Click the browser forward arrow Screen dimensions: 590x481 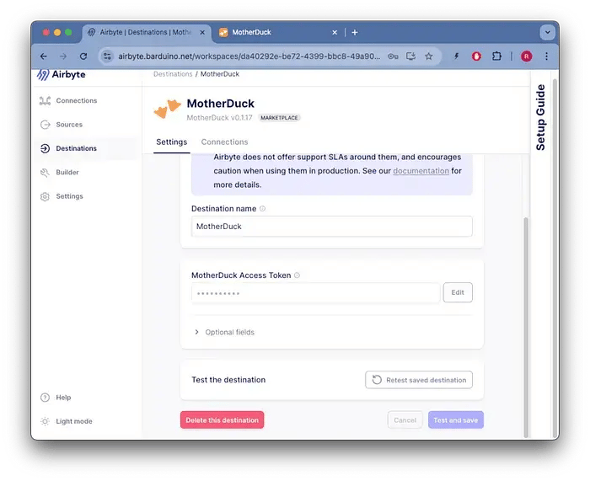(x=63, y=56)
